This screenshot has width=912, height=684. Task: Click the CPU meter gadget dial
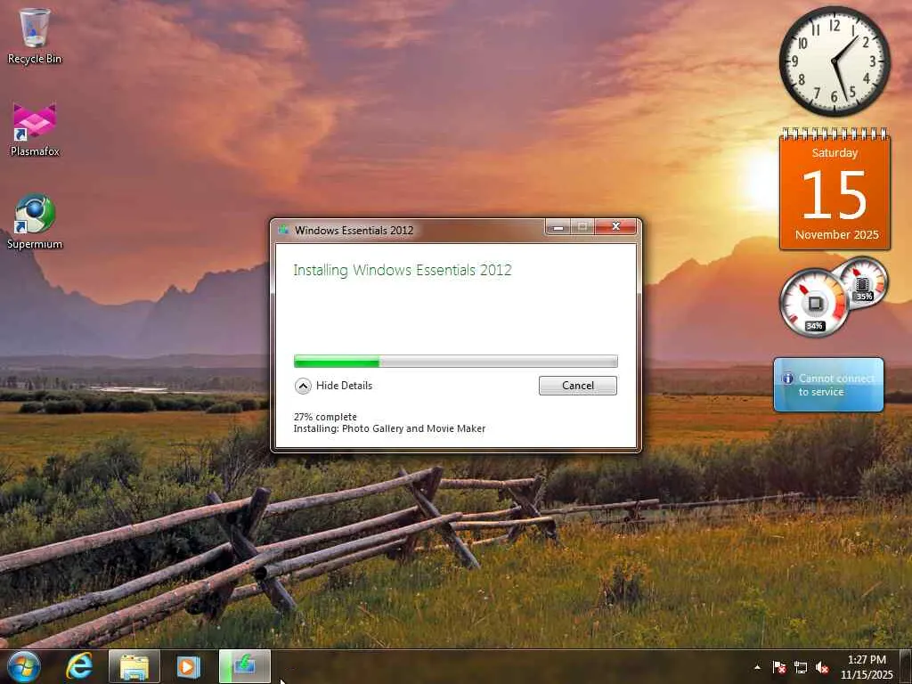pos(814,303)
